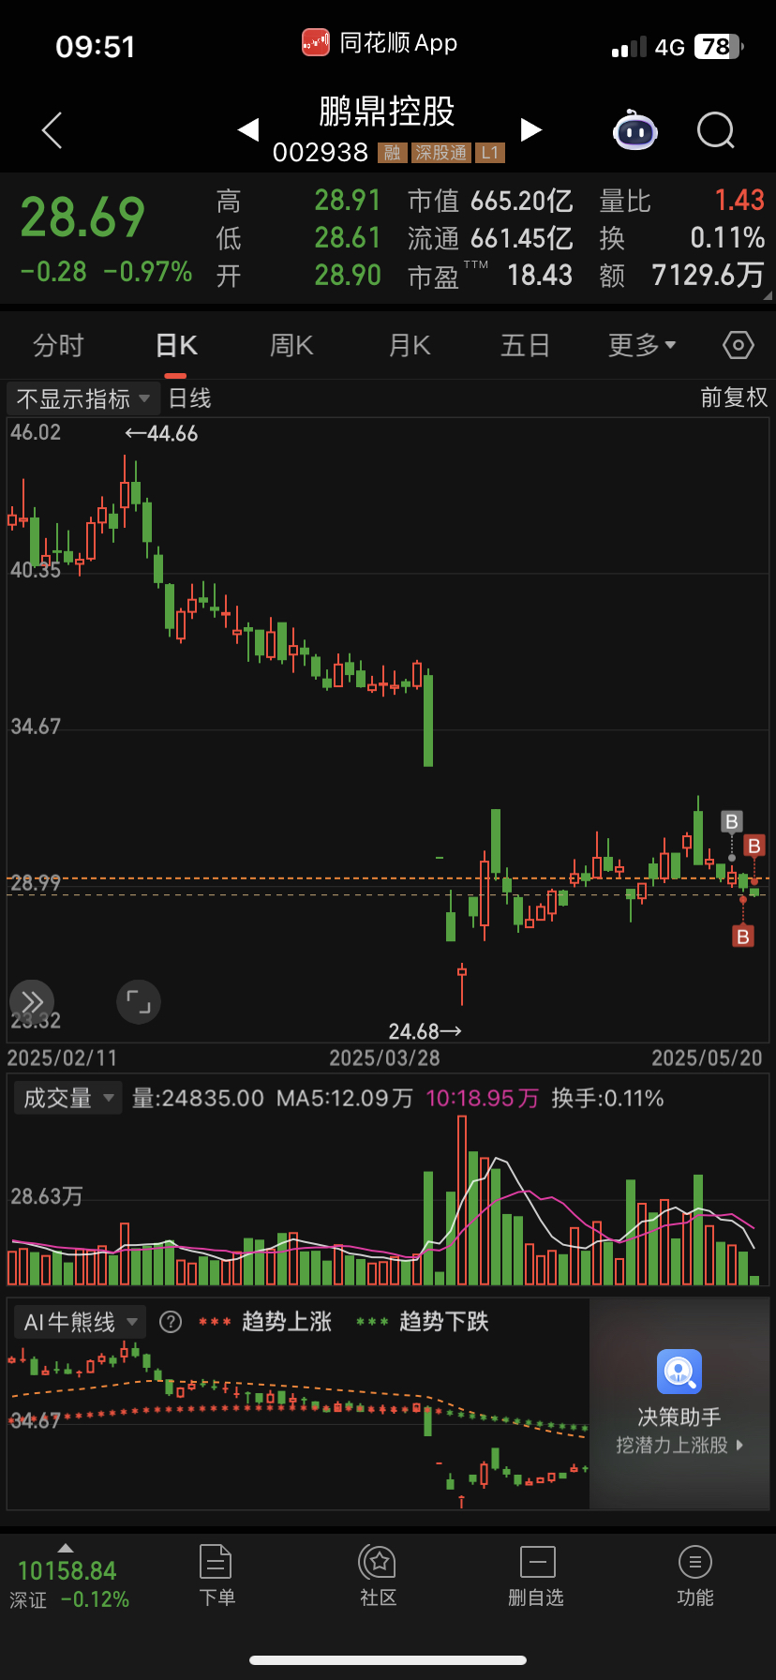Screen dimensions: 776x1680
Task: Tap the stock name 鹏鼎控股
Action: (387, 112)
